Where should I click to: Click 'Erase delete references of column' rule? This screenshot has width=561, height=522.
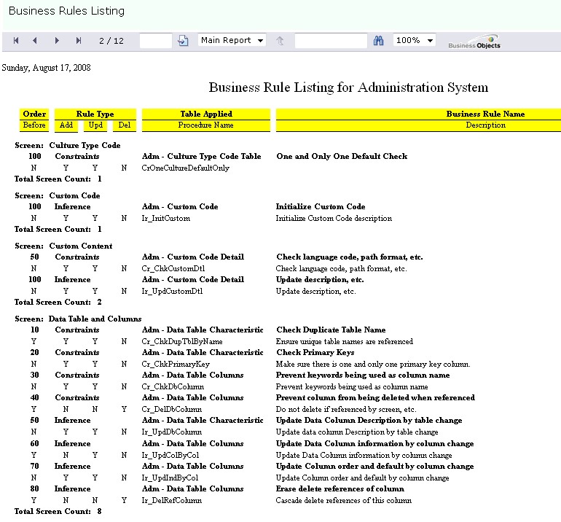click(x=340, y=488)
